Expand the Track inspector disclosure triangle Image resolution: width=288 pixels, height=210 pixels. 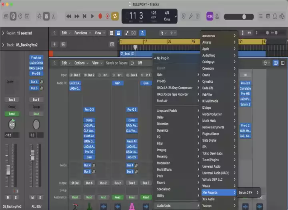pos(3,45)
